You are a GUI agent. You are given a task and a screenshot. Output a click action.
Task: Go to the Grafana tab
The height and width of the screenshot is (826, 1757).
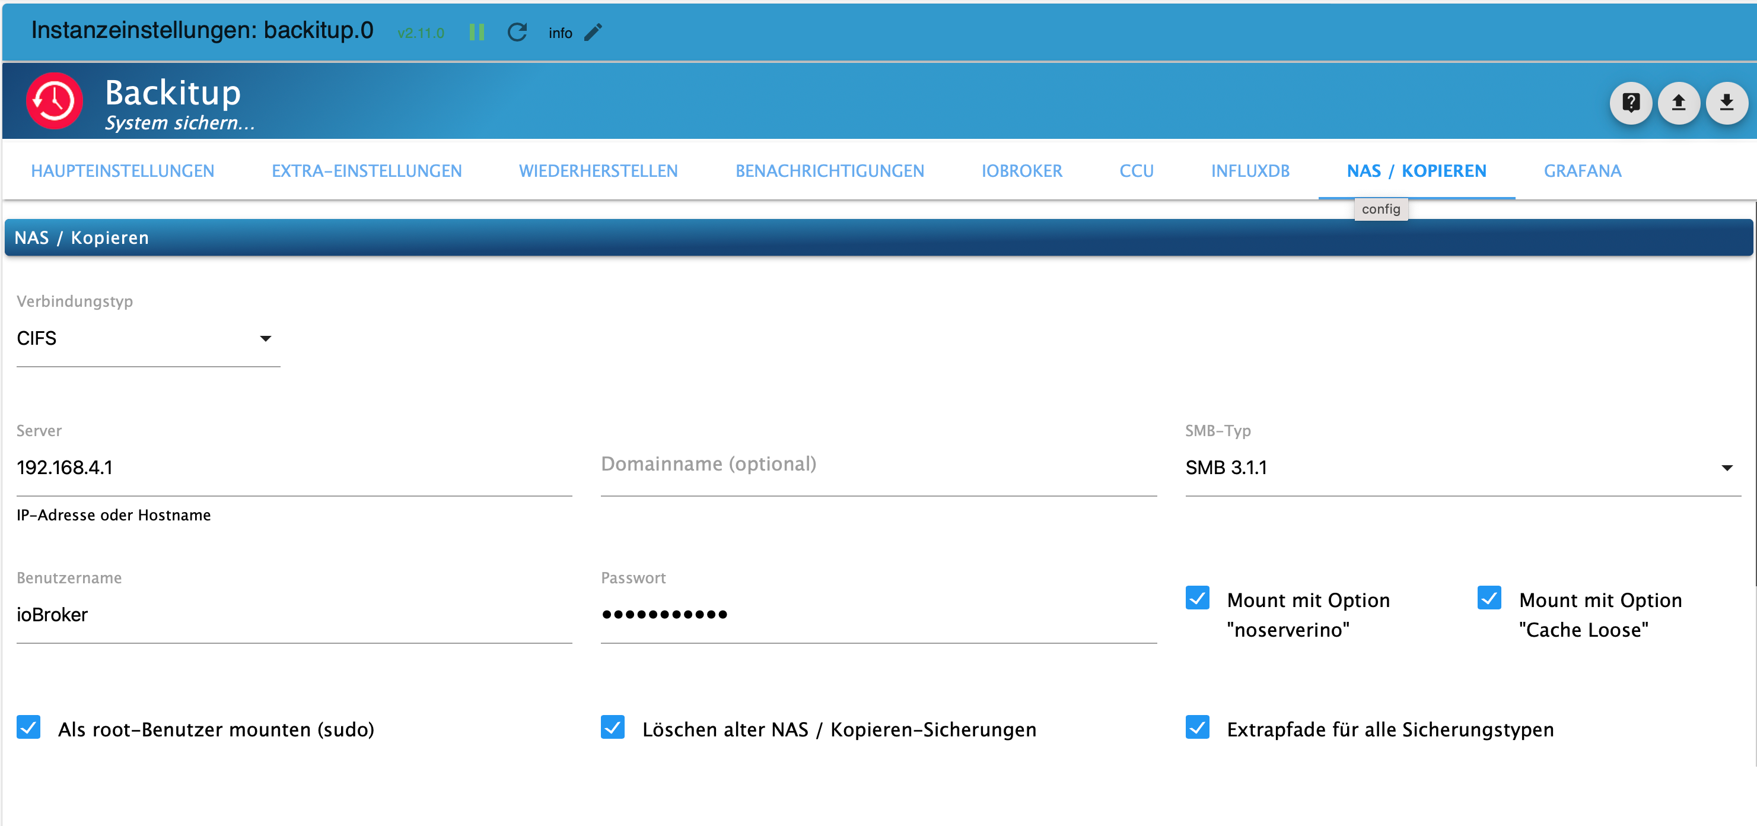click(x=1581, y=170)
